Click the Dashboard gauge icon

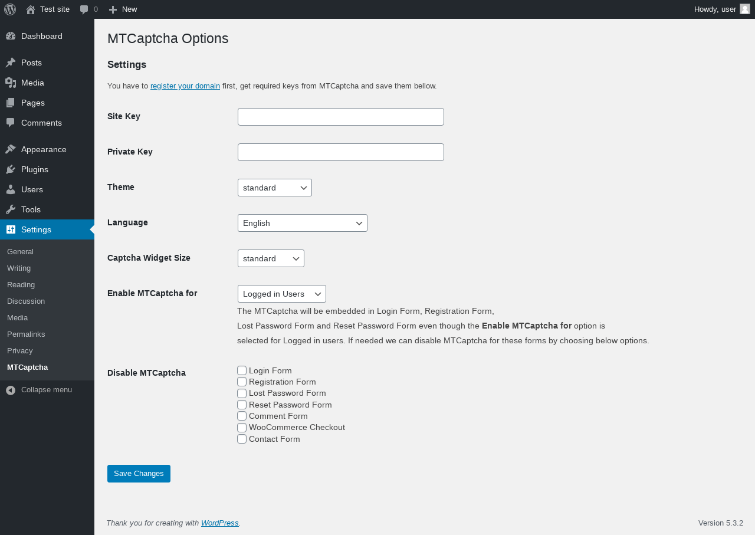pyautogui.click(x=11, y=36)
